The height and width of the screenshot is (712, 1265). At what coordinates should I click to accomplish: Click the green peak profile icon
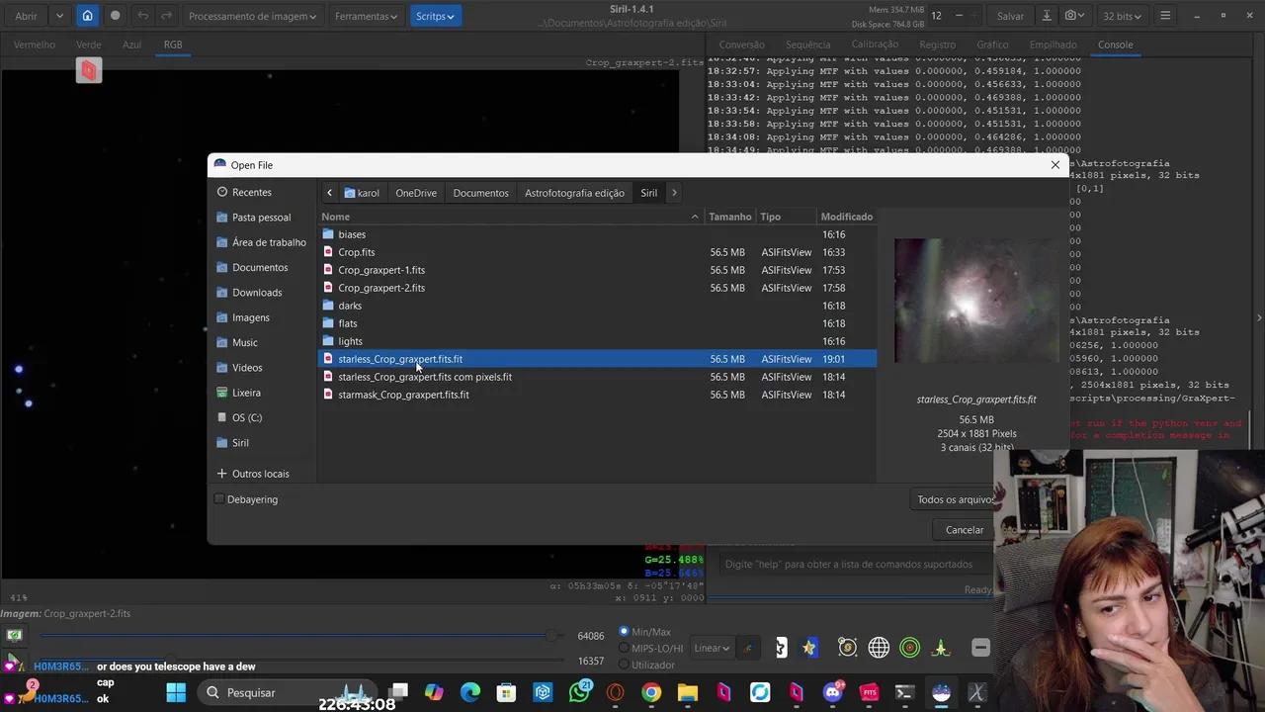[x=941, y=648]
